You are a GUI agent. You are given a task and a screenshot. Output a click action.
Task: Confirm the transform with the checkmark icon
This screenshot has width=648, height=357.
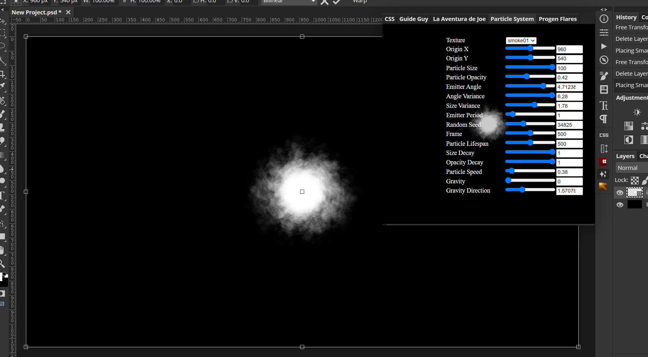(336, 2)
